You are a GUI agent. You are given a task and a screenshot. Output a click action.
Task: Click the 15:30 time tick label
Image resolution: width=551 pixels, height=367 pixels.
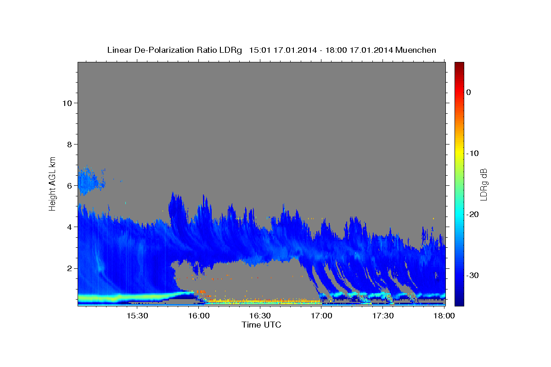click(137, 316)
